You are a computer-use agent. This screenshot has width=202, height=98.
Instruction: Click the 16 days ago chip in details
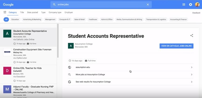[x=76, y=61]
